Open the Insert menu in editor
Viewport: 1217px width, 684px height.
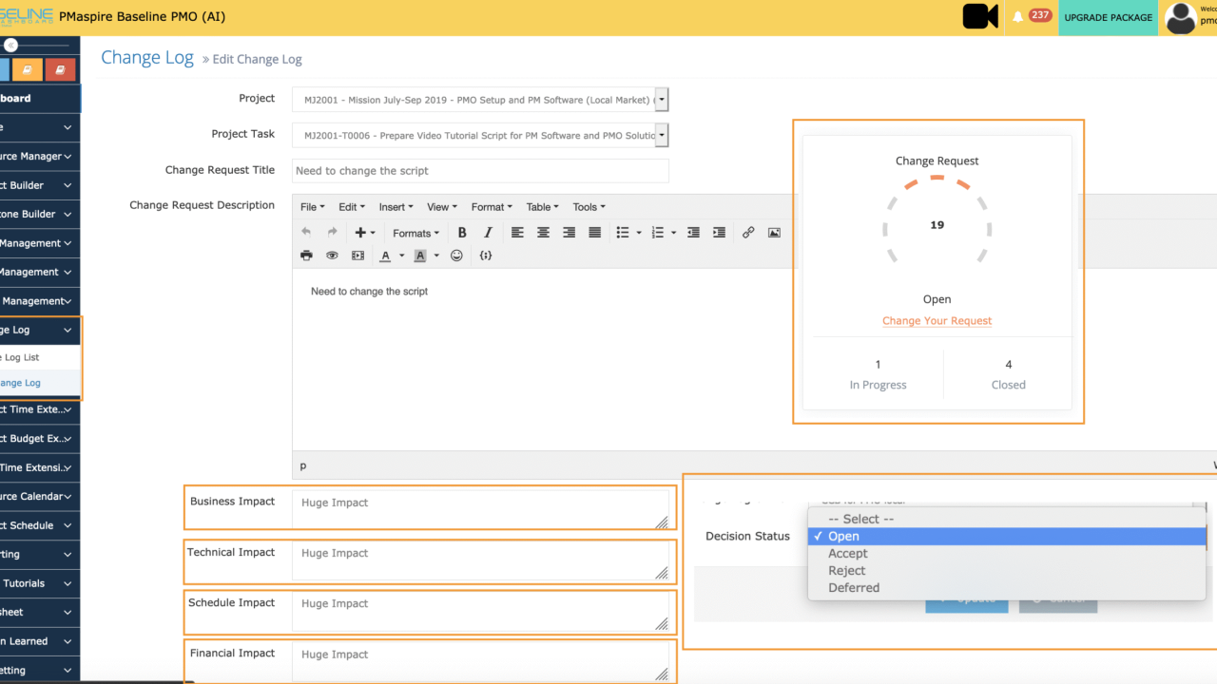396,207
